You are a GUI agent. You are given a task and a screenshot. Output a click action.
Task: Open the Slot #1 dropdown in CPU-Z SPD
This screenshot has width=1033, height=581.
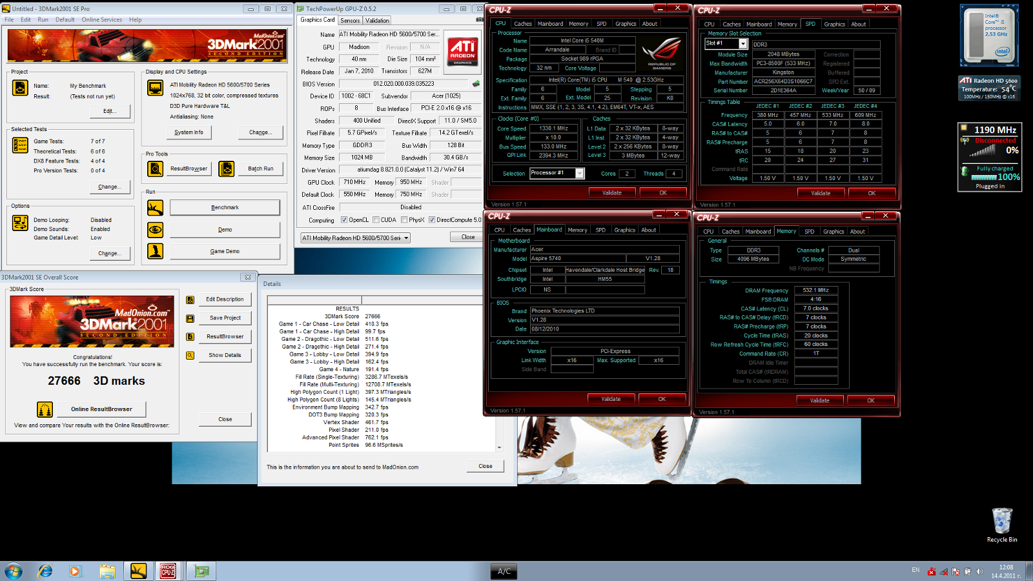coord(726,43)
